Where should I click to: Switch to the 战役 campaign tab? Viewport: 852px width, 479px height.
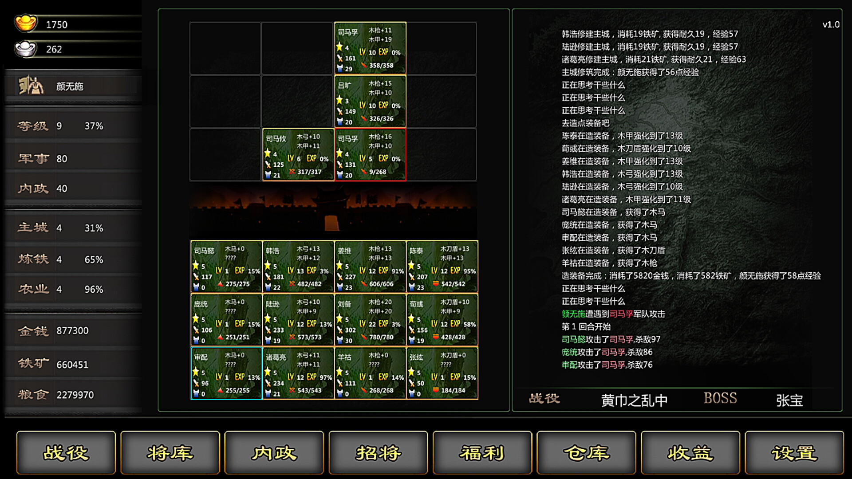pyautogui.click(x=66, y=453)
